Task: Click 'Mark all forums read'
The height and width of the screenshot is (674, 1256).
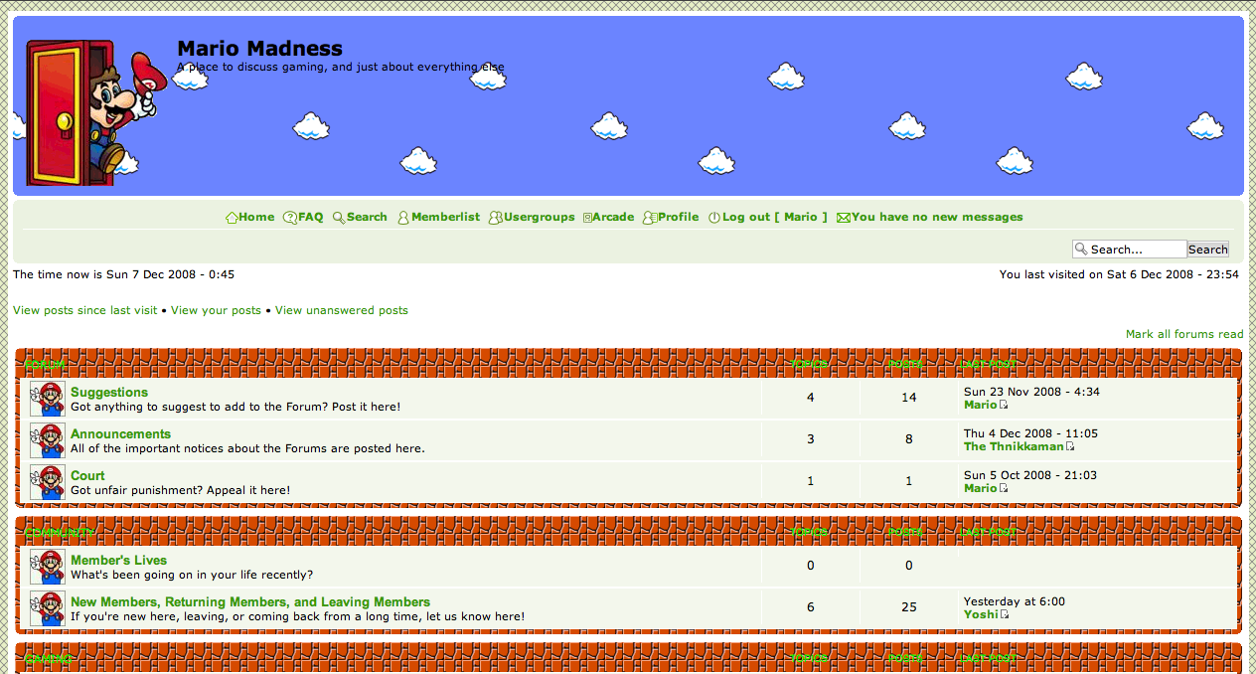Action: [x=1184, y=334]
